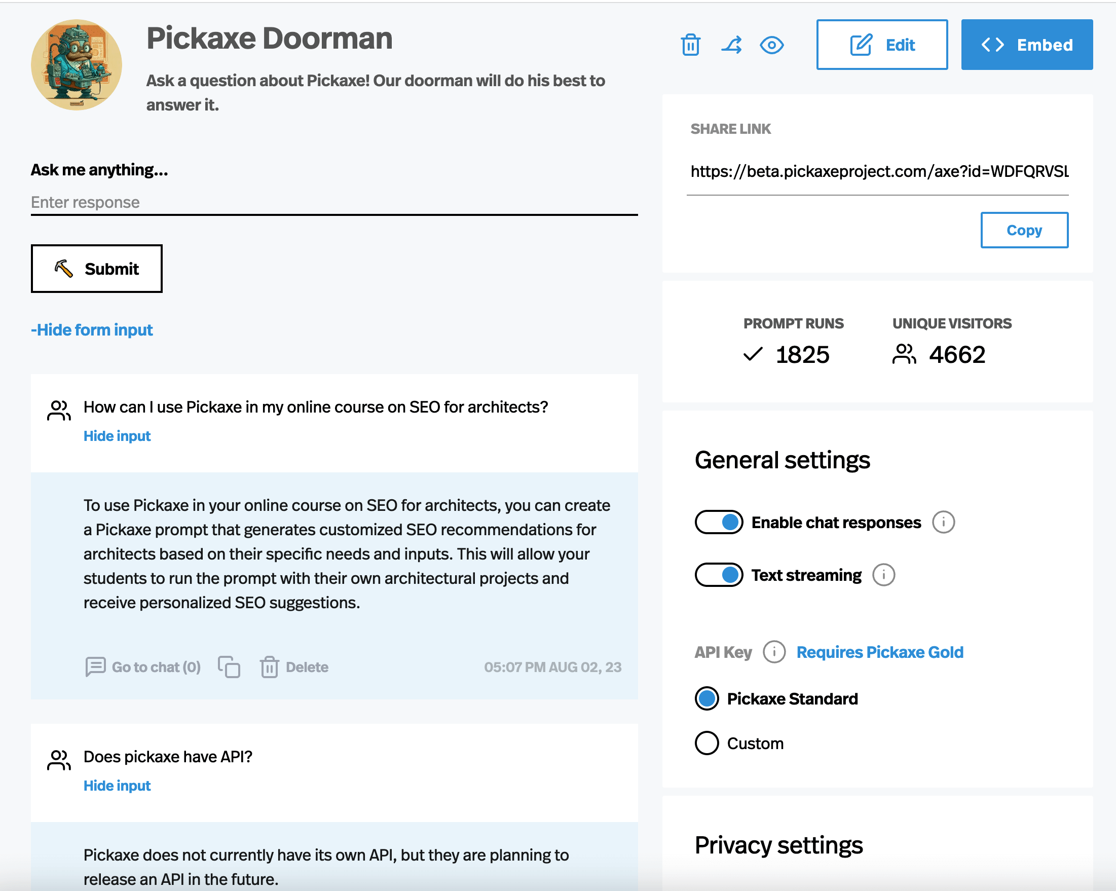Hide input for the SEO architects question
This screenshot has height=891, width=1116.
[117, 436]
